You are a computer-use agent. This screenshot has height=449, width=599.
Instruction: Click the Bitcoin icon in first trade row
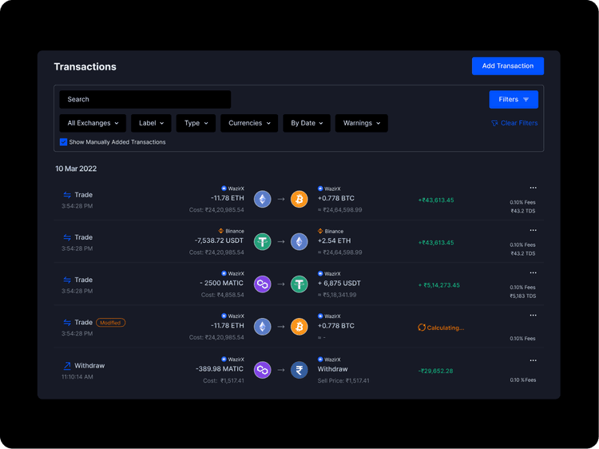coord(299,199)
